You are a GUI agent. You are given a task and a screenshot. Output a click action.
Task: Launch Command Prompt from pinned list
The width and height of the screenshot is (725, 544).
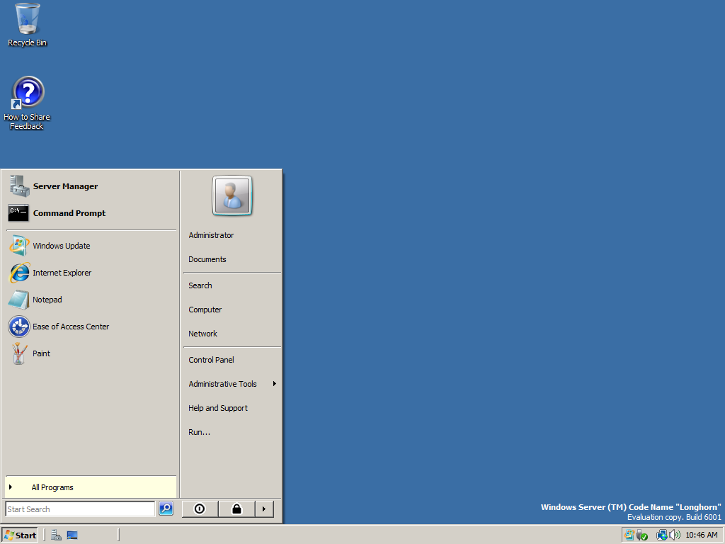69,213
